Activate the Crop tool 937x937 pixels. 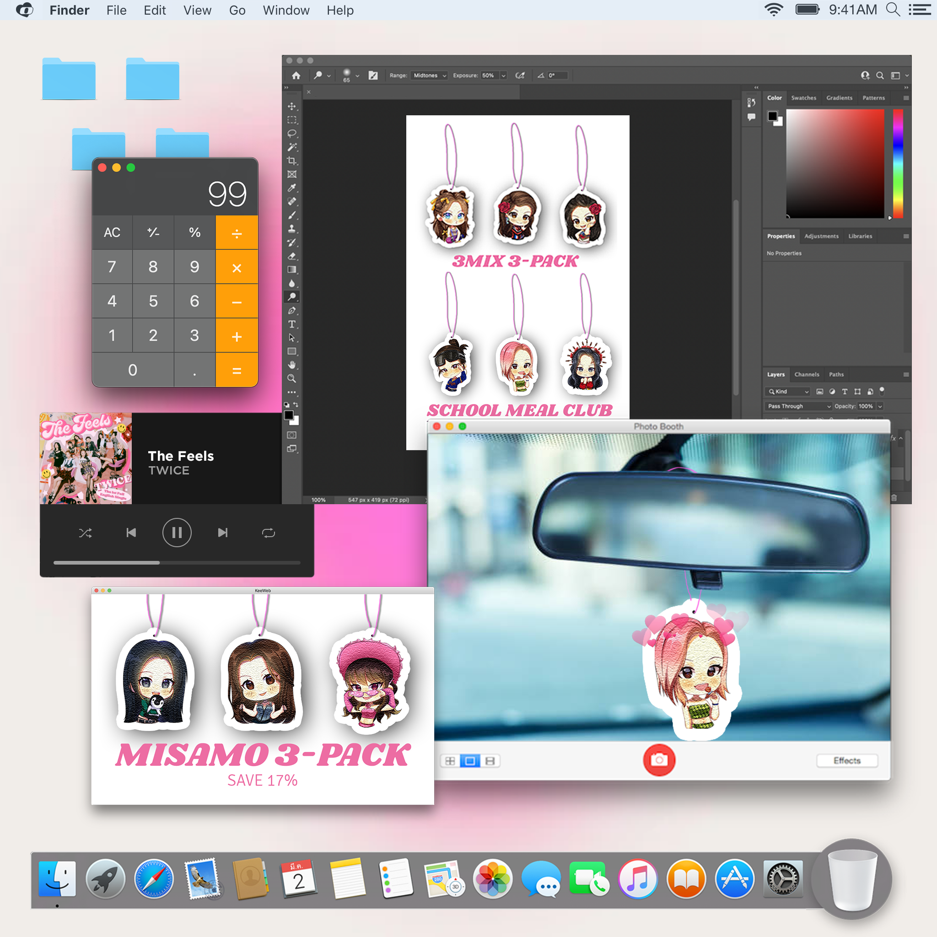pos(292,160)
